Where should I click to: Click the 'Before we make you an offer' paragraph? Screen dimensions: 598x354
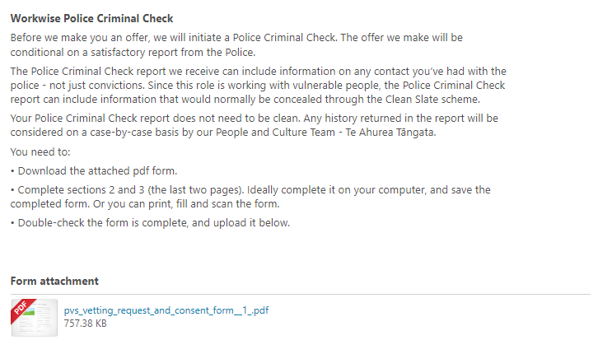coord(236,44)
